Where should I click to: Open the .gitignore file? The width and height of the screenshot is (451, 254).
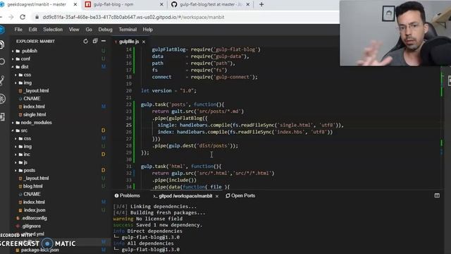tap(31, 226)
